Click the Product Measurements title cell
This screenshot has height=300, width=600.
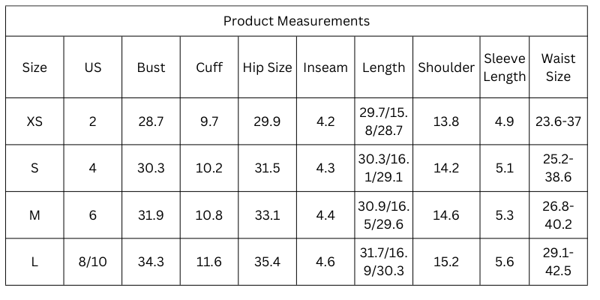pyautogui.click(x=296, y=21)
